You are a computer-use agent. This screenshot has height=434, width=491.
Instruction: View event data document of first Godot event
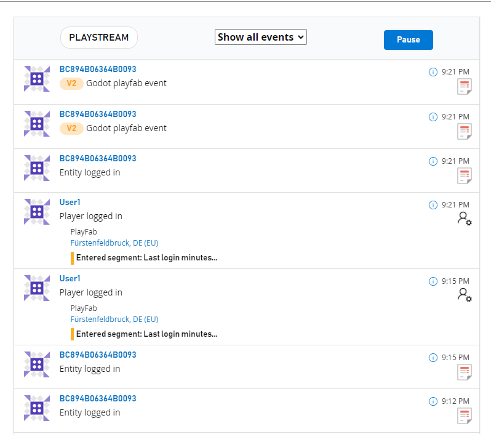click(465, 87)
